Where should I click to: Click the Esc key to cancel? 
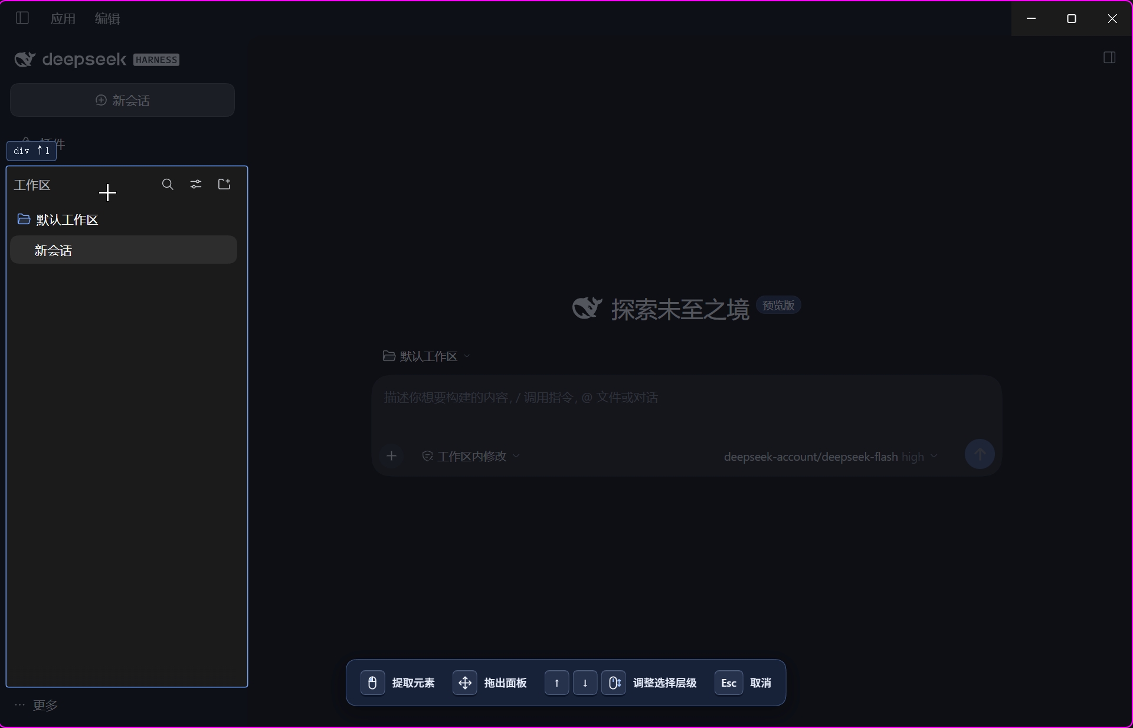coord(729,683)
